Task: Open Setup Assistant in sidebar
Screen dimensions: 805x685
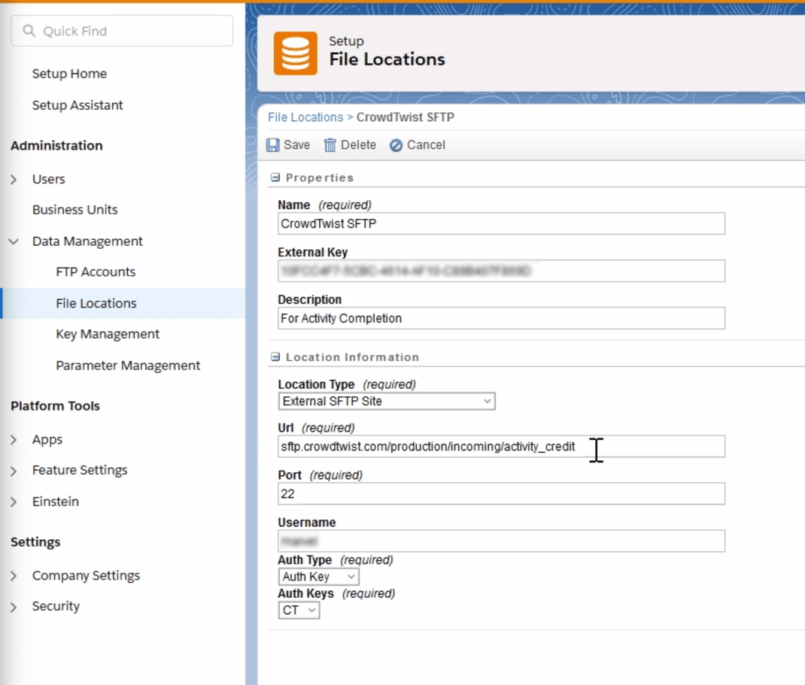Action: coord(77,105)
